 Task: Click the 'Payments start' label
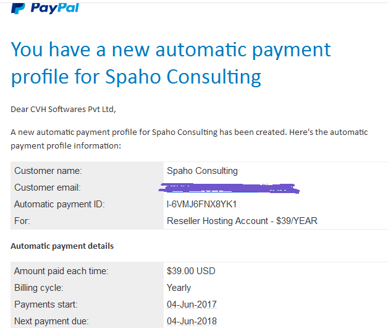pos(46,304)
